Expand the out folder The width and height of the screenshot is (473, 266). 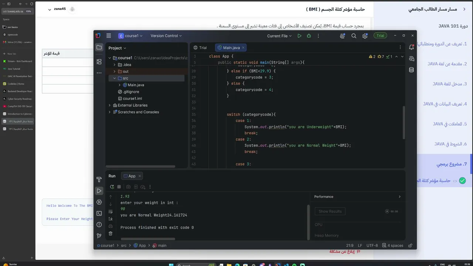[115, 71]
